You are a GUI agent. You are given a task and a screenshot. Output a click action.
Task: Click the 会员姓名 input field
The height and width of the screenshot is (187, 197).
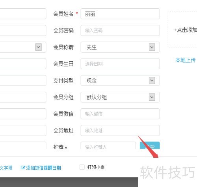120,14
